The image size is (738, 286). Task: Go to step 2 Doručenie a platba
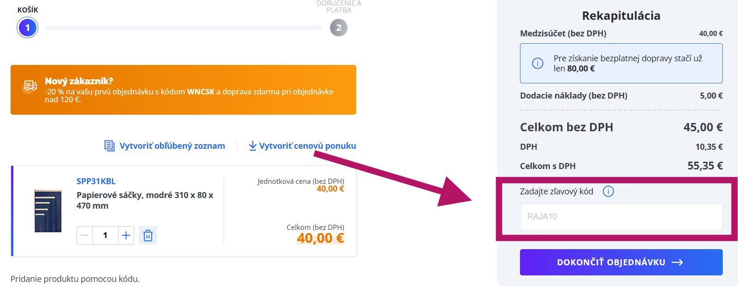click(x=339, y=28)
